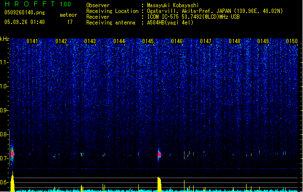Click the 0141 time marker
Screen dimensions: 303x192
click(x=32, y=41)
